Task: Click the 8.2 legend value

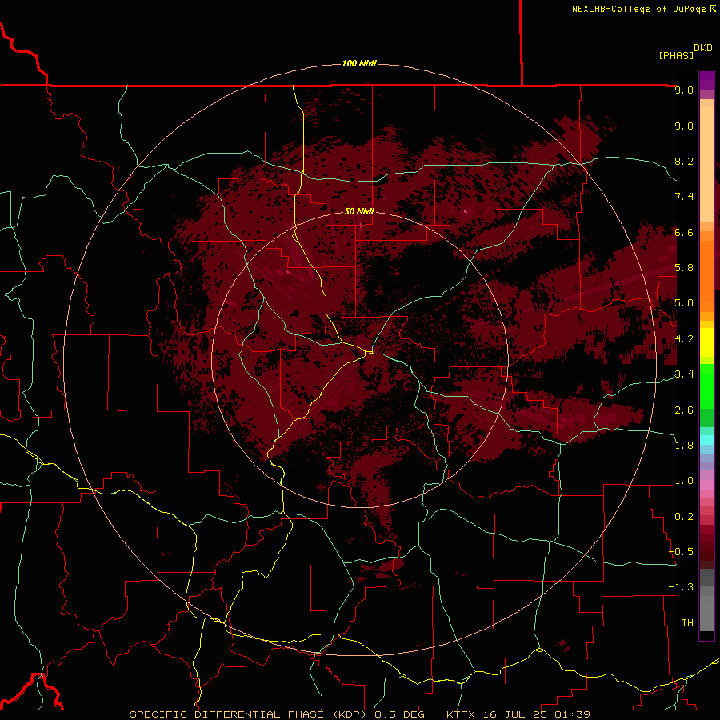Action: [x=684, y=161]
